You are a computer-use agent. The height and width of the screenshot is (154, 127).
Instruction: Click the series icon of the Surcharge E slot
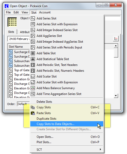(11, 52)
